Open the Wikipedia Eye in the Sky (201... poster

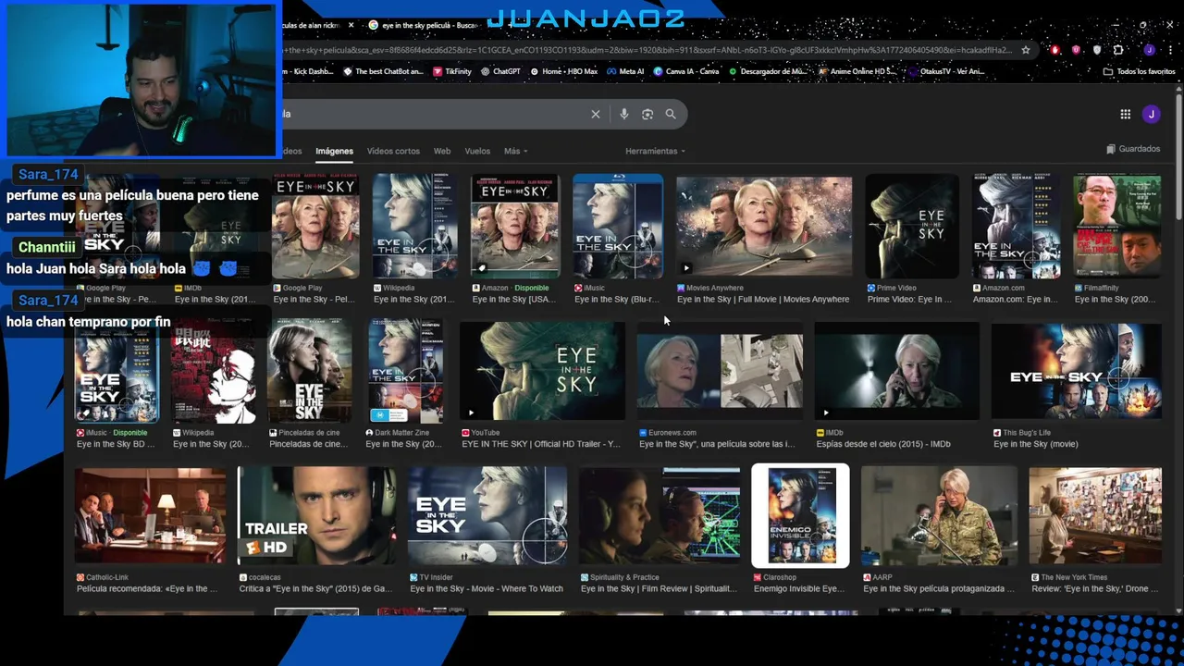coord(414,227)
